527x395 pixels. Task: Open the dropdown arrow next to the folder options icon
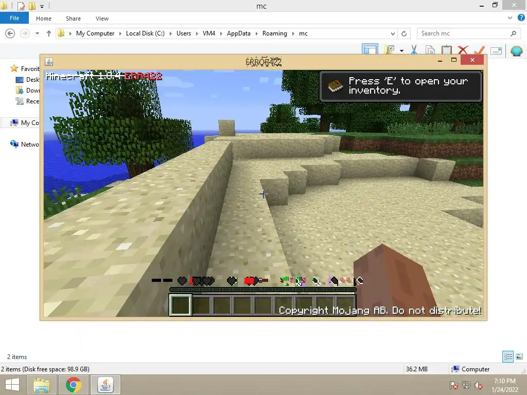click(x=401, y=51)
